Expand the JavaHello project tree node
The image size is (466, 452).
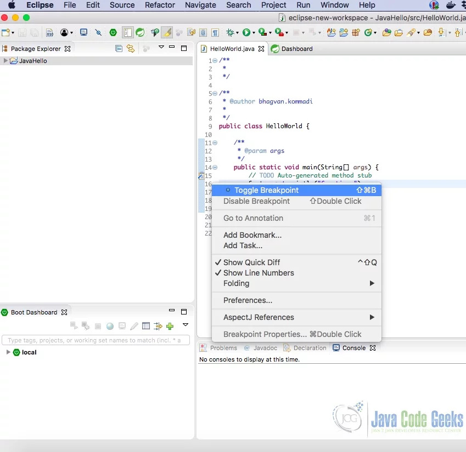pyautogui.click(x=5, y=60)
